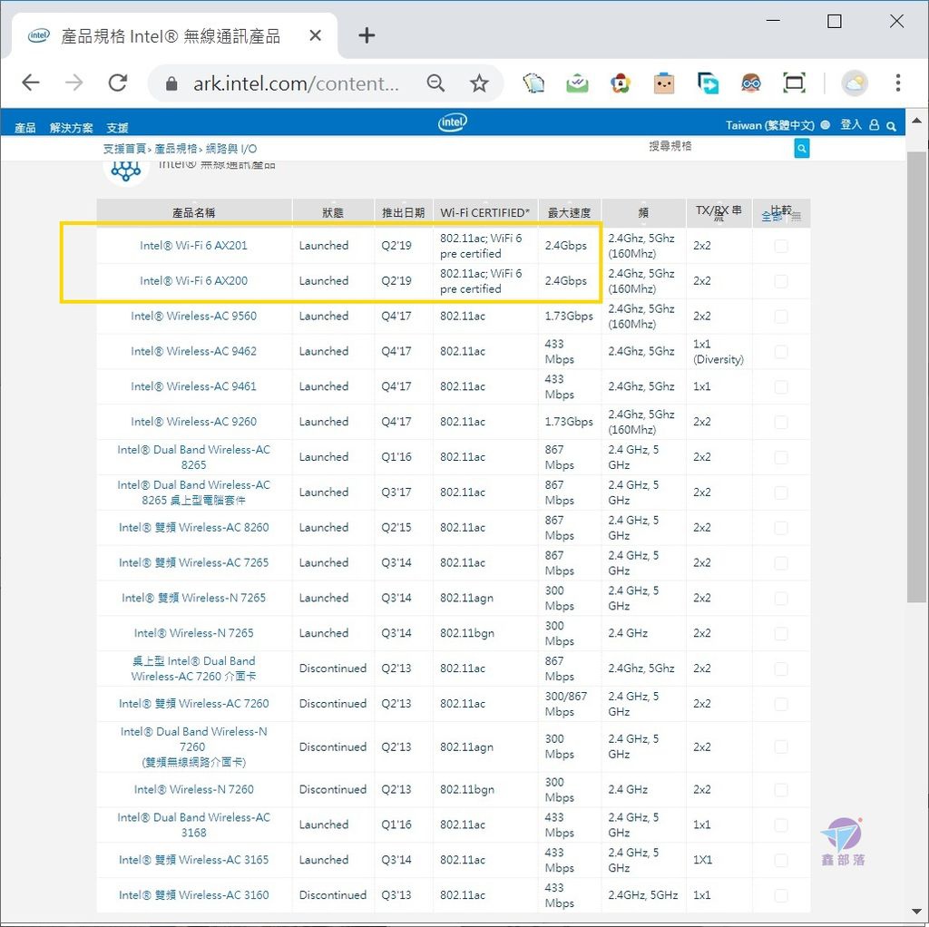Close the Intel 無線通訊產品 tab
This screenshot has width=929, height=927.
click(x=315, y=35)
